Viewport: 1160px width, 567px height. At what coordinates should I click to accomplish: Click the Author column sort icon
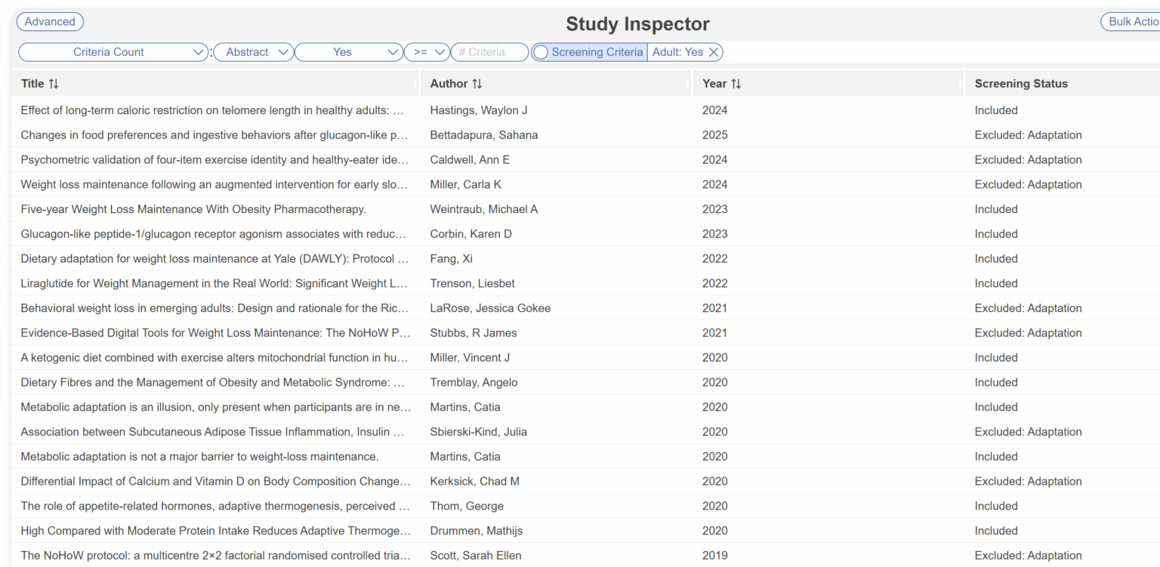coord(478,83)
